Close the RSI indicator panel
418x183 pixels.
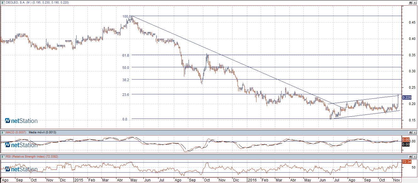click(415, 156)
